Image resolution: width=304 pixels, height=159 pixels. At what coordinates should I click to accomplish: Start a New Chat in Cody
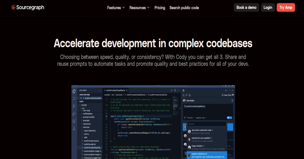click(226, 95)
